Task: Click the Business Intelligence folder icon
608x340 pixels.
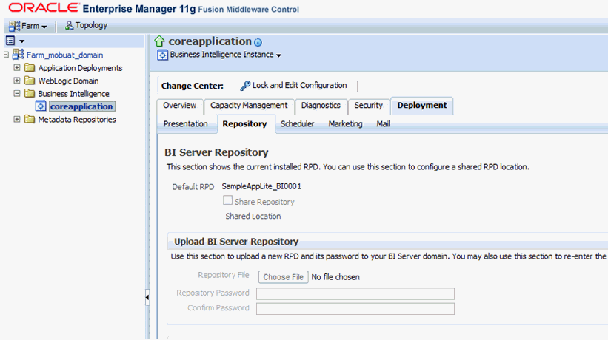Action: (30, 93)
